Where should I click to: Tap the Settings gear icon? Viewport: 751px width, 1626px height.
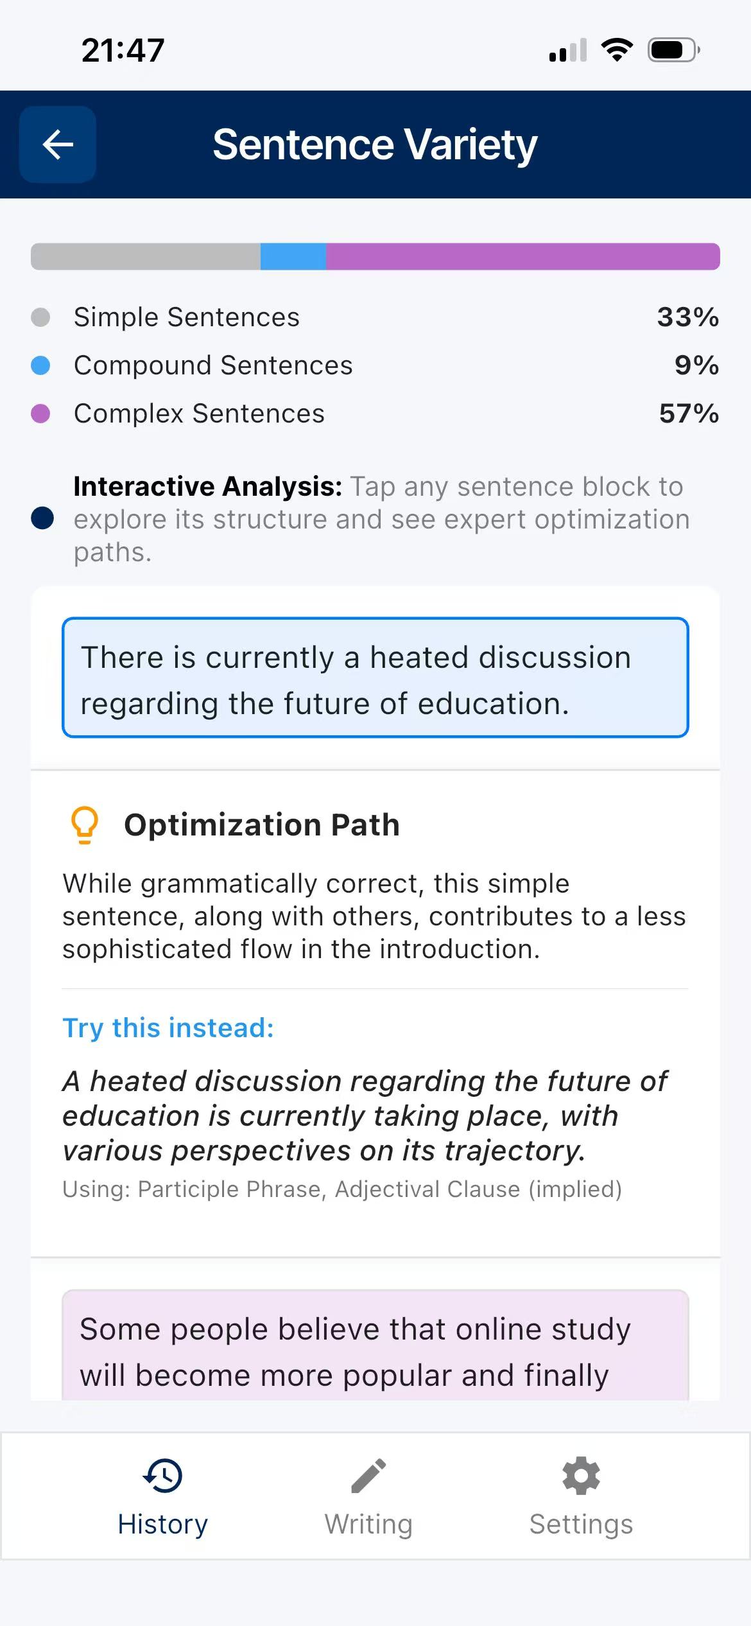[x=581, y=1476]
